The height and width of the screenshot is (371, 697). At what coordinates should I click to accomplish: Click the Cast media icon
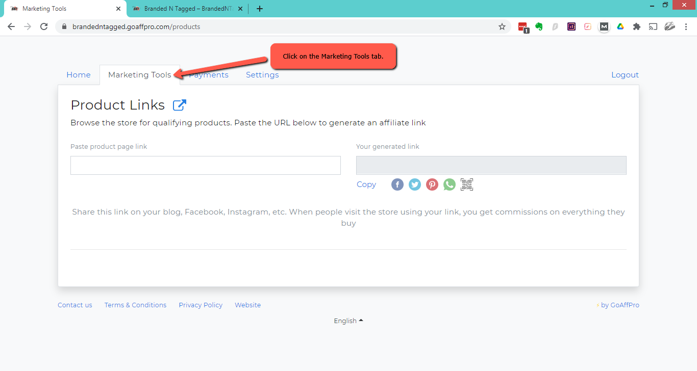coord(653,26)
